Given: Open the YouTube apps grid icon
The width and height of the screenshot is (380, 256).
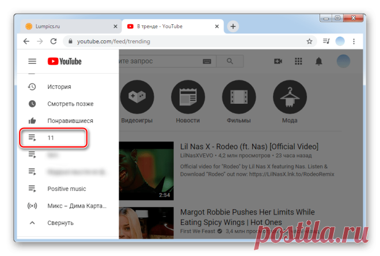Looking at the screenshot, I should (298, 61).
